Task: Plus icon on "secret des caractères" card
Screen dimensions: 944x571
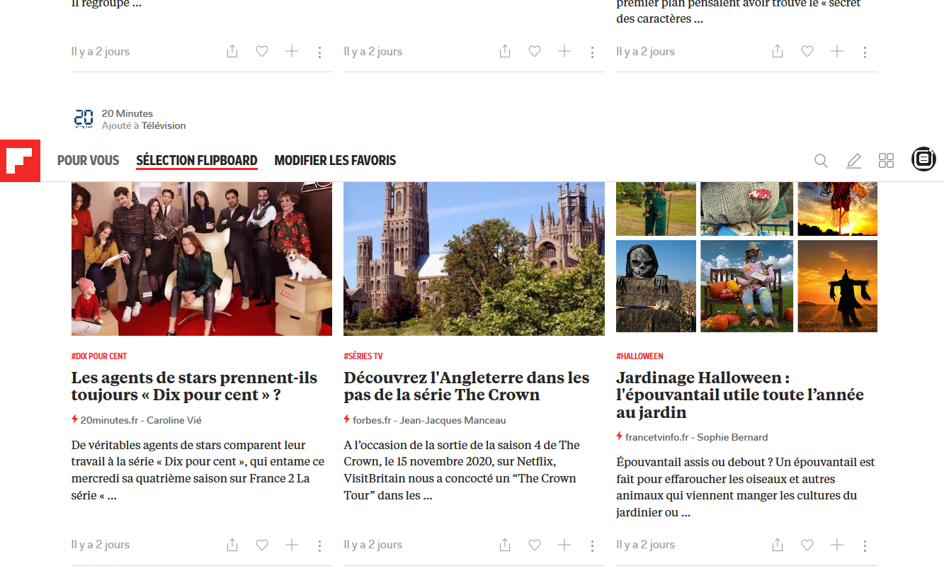Action: 836,51
